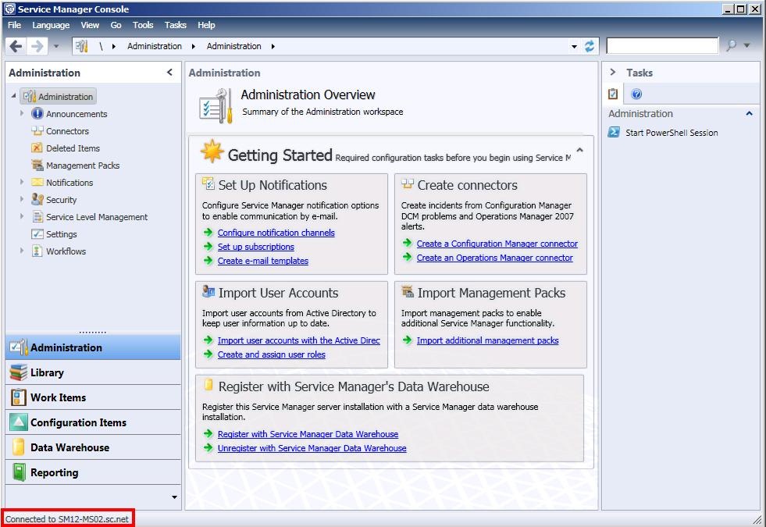Click the Refresh icon in address bar
The width and height of the screenshot is (766, 527).
[590, 46]
